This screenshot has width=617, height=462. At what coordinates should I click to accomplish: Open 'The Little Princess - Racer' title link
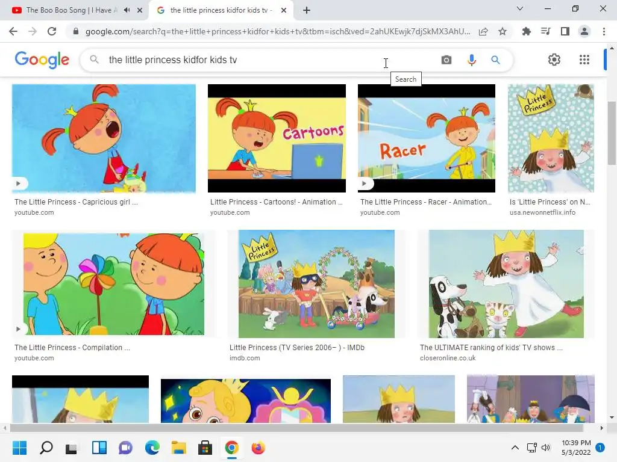(426, 202)
